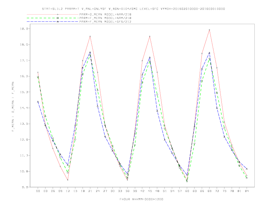Click x-axis forecast hour label 81
This screenshot has height=208, width=269.
click(x=239, y=191)
